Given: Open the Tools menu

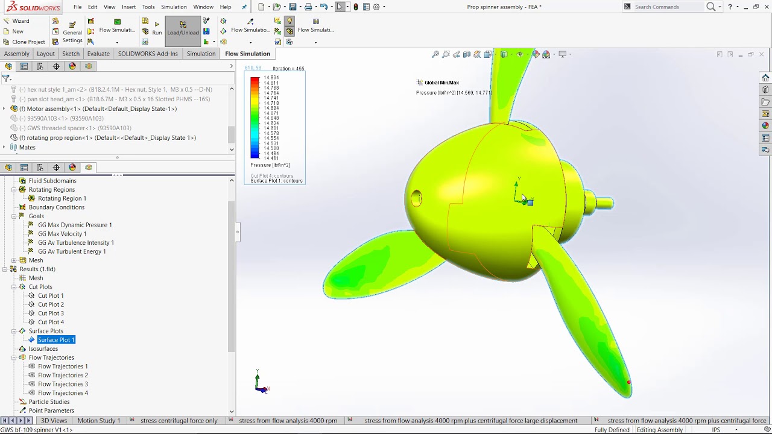Looking at the screenshot, I should point(148,7).
